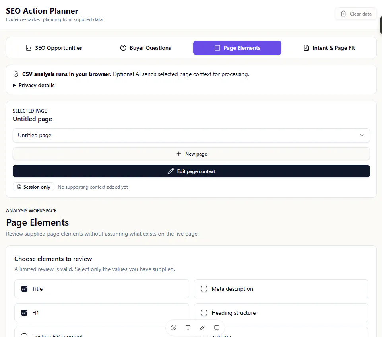The height and width of the screenshot is (337, 382).
Task: Click the New page button
Action: point(191,154)
